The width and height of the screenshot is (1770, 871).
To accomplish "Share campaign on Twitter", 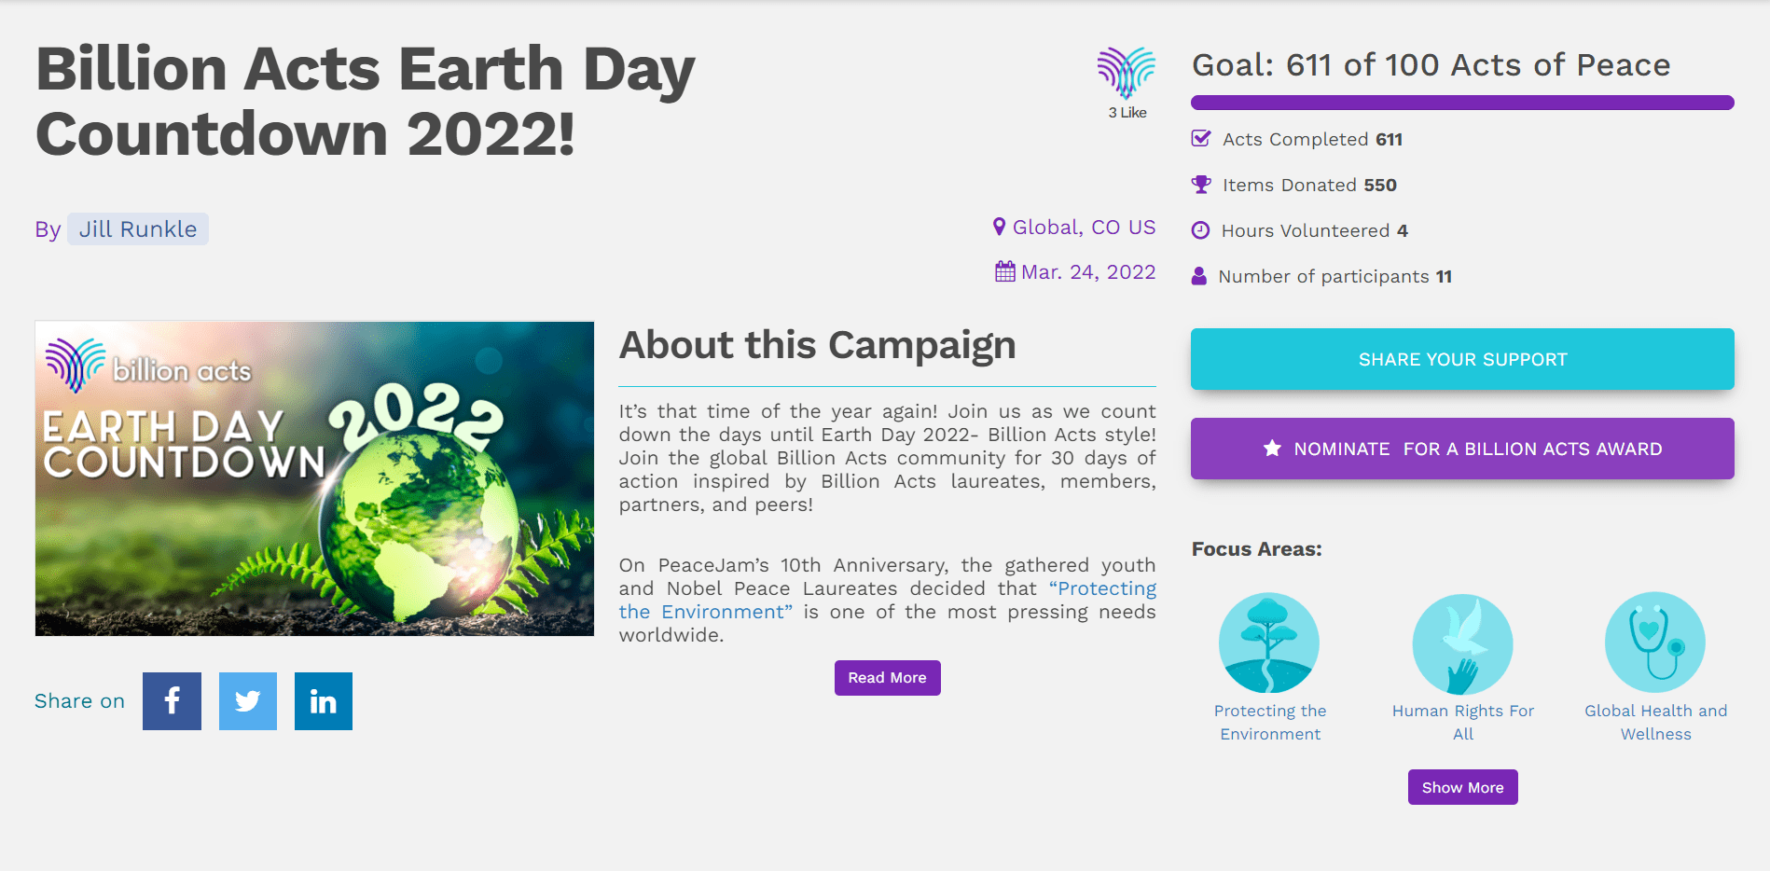I will pos(248,701).
